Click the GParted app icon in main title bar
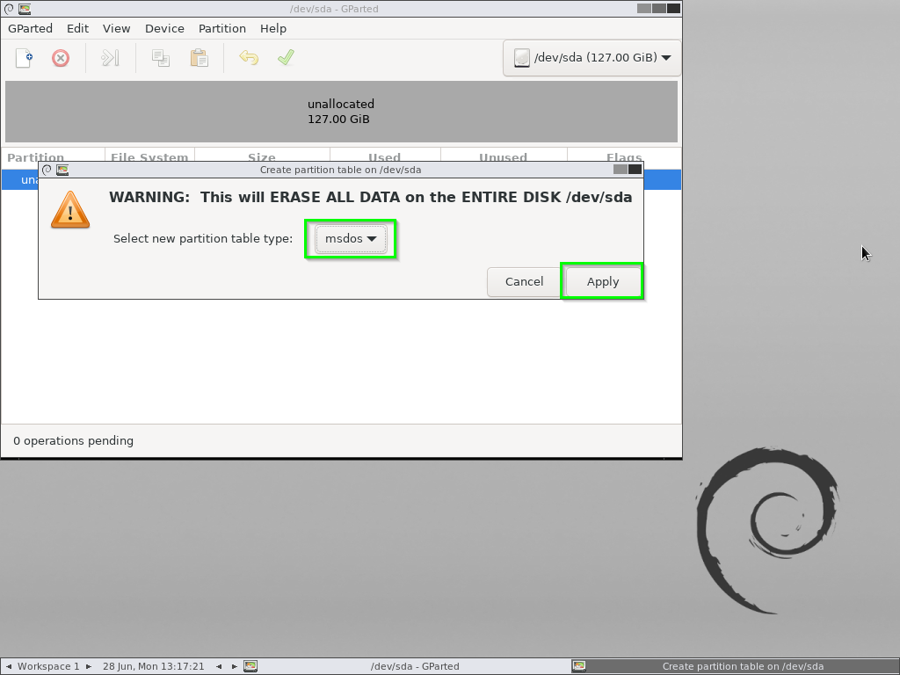 (x=25, y=9)
